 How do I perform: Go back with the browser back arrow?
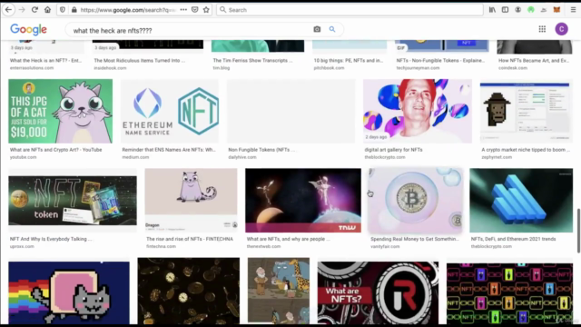[x=8, y=10]
